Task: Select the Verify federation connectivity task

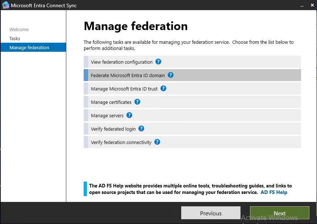Action: point(192,142)
